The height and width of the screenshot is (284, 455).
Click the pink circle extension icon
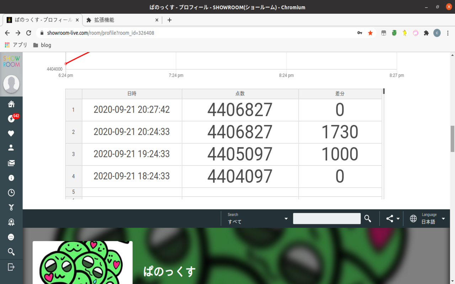point(416,33)
